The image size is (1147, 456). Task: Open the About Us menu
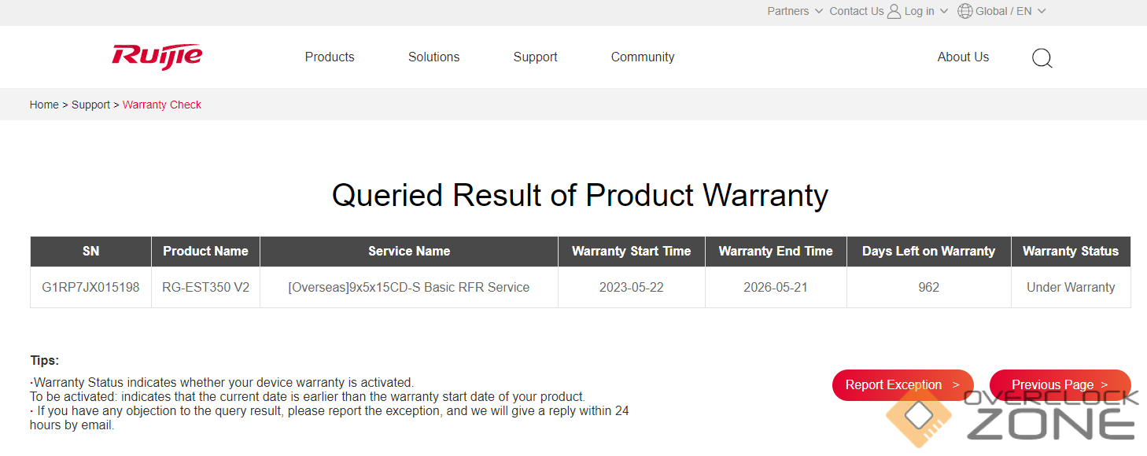pos(963,57)
